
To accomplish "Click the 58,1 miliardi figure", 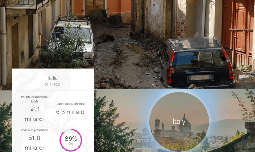I will point(34,114).
